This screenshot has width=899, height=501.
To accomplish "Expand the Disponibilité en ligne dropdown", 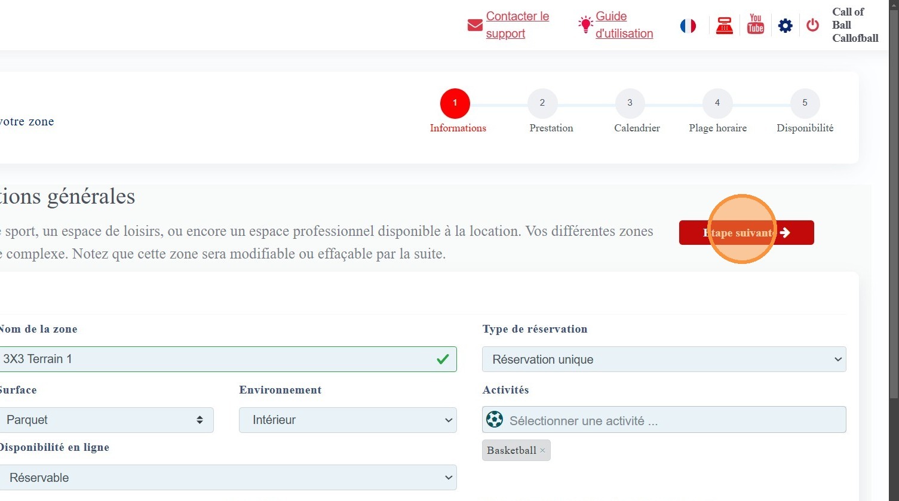I will pyautogui.click(x=228, y=478).
